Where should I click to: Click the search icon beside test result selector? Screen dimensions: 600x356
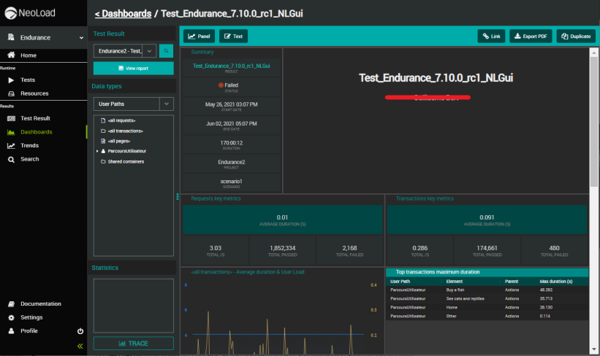pyautogui.click(x=167, y=51)
